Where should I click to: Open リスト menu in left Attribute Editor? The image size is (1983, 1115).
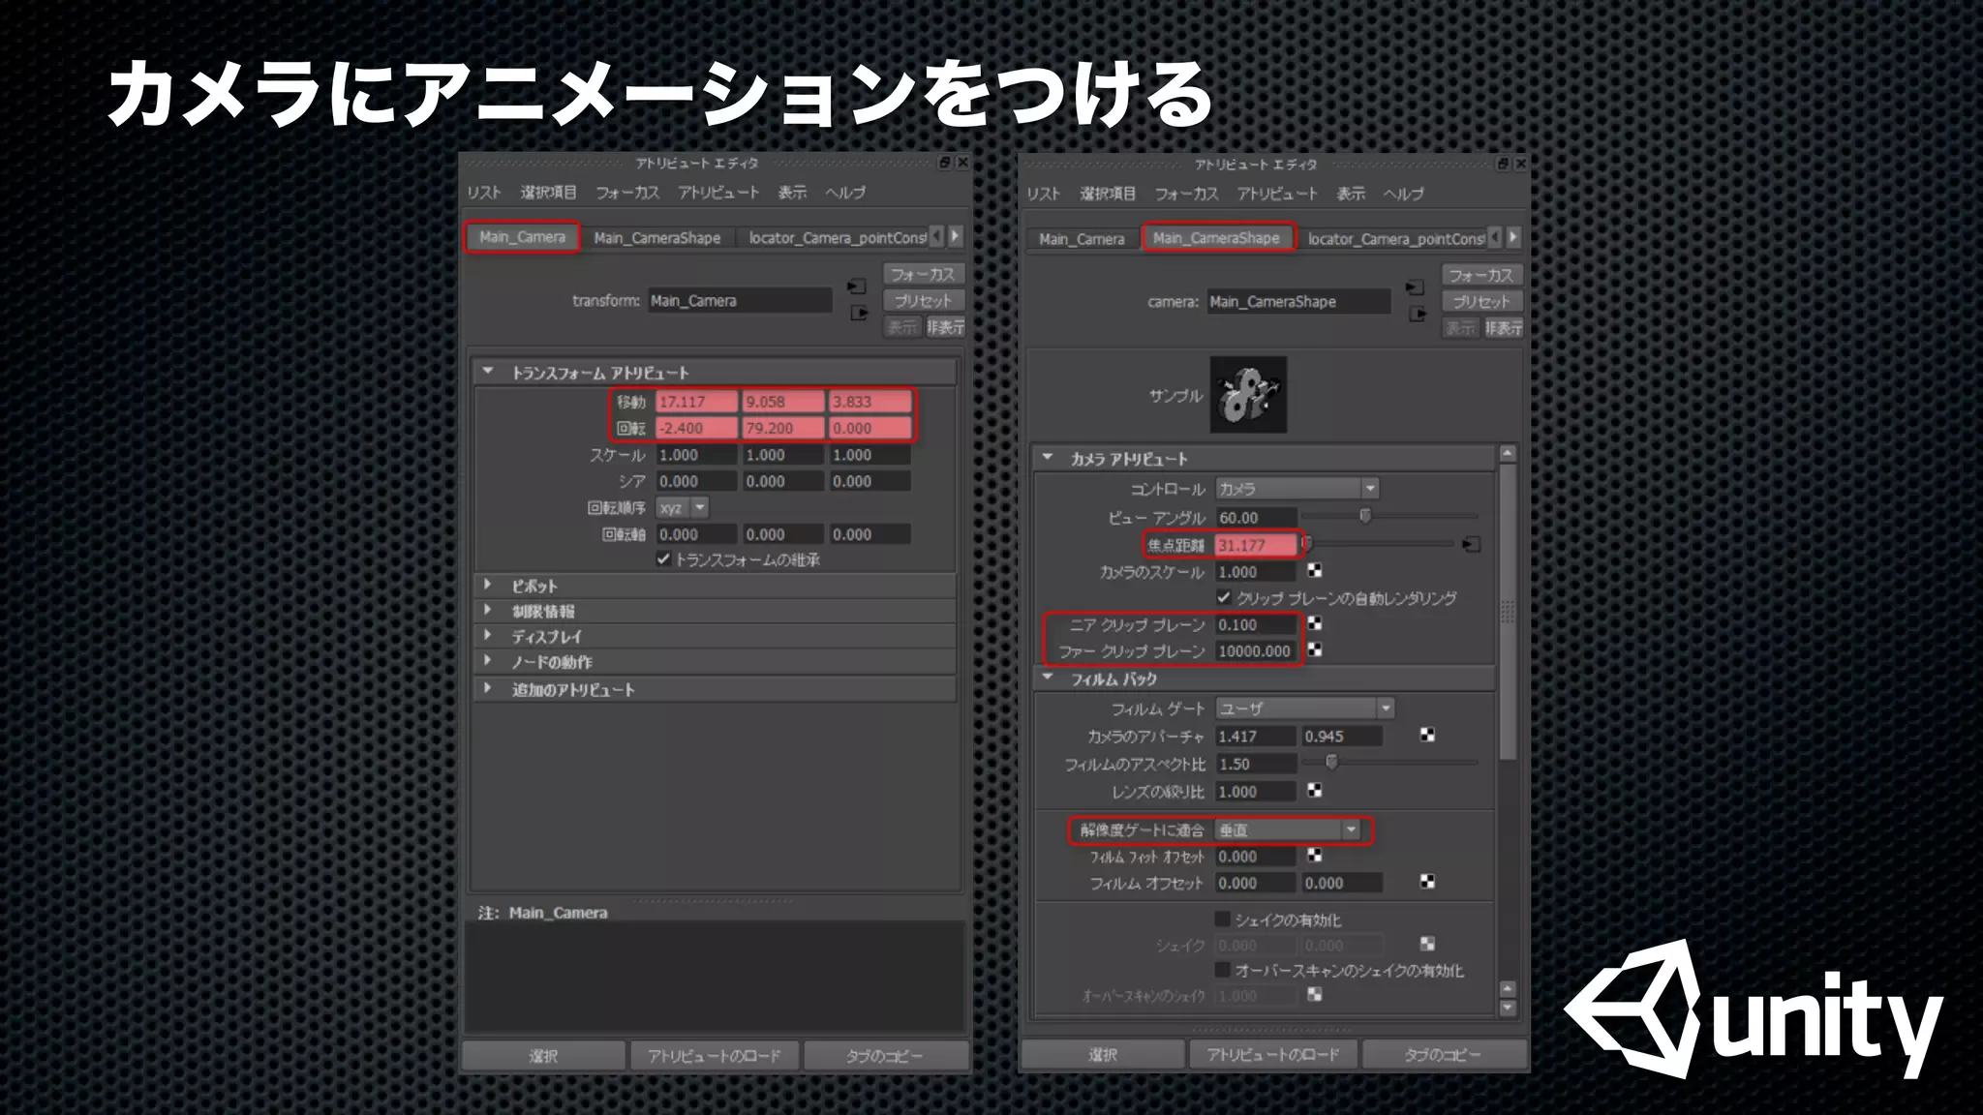pos(484,193)
